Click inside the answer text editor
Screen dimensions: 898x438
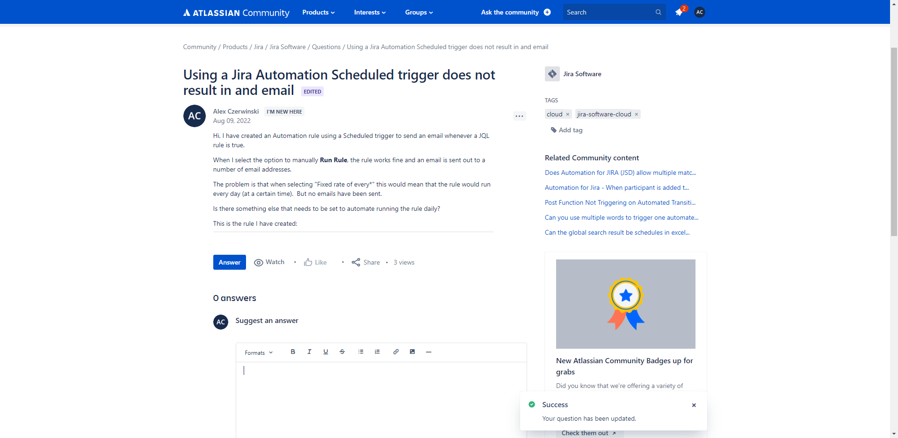381,400
